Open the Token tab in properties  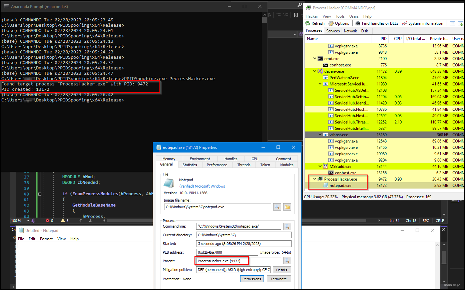coord(265,165)
